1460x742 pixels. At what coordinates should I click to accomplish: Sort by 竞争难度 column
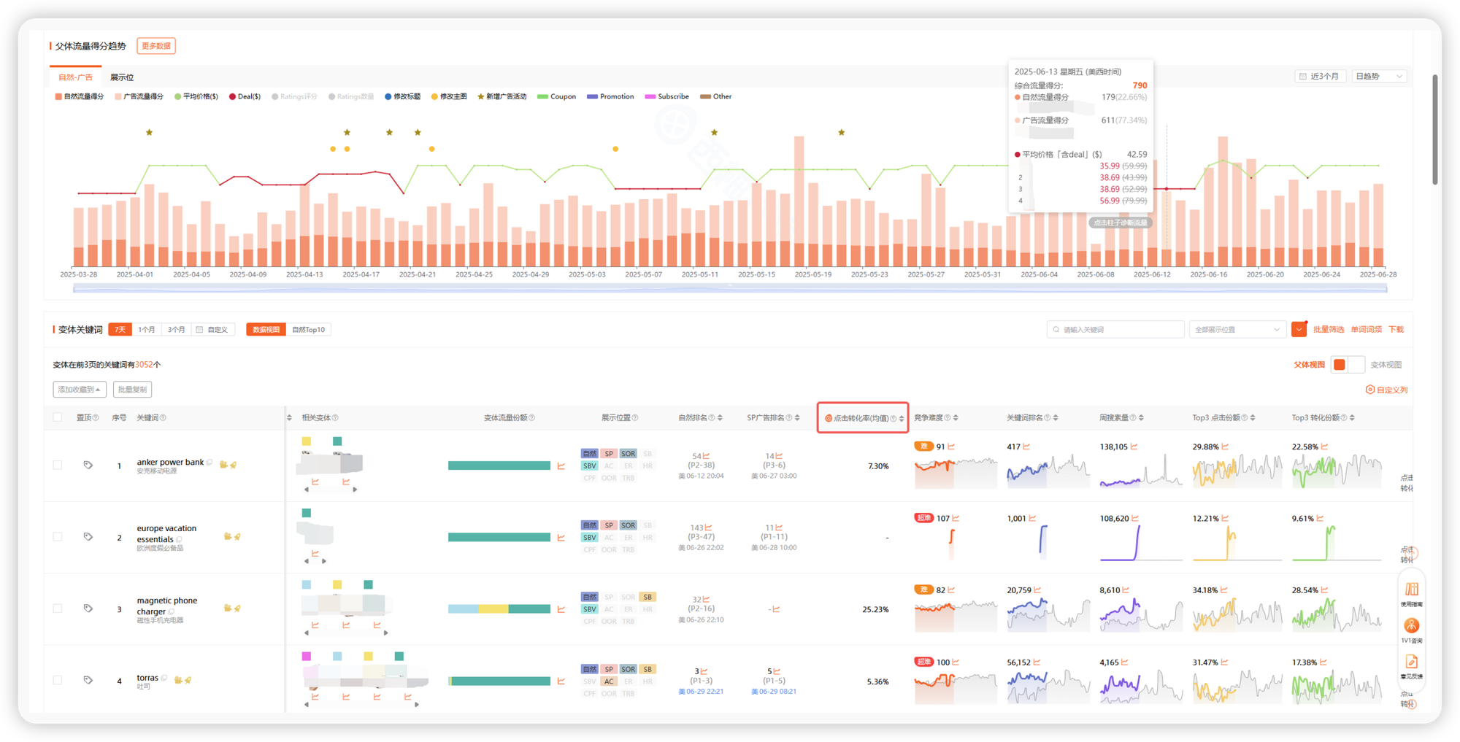click(956, 418)
